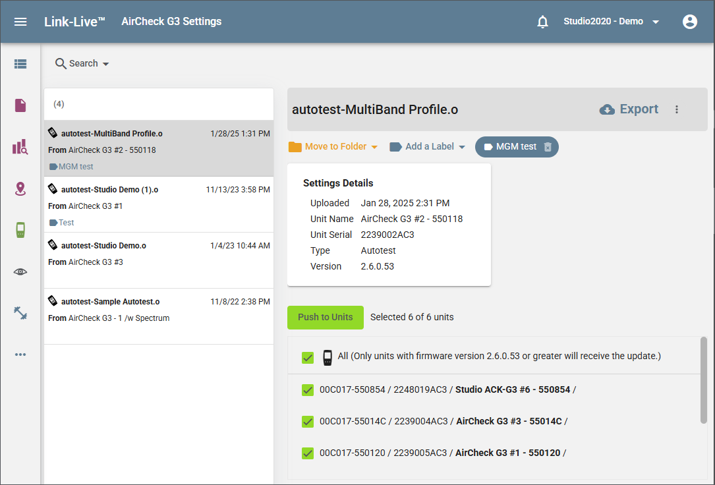Click device icon of autotest-Studio Demo.o
The width and height of the screenshot is (715, 485).
coord(53,244)
